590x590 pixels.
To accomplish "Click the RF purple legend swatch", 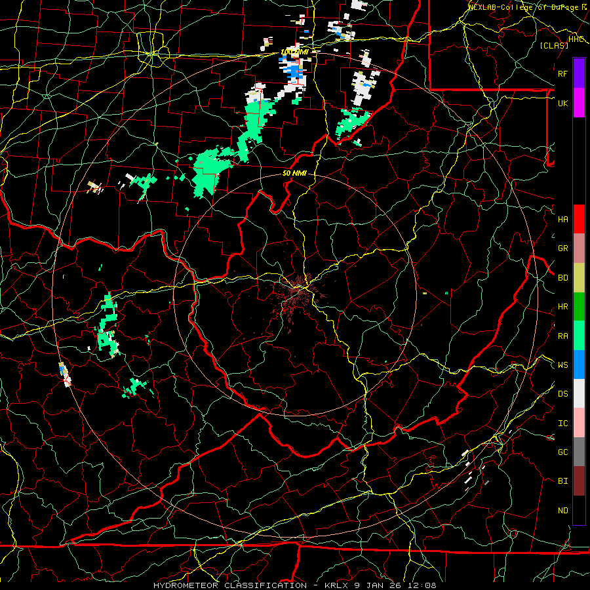I will point(579,73).
